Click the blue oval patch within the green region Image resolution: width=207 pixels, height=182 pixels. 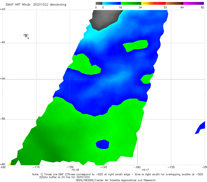[103, 144]
